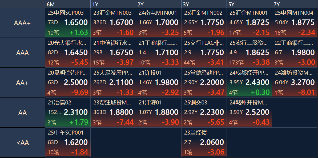
Task: Select the 21冶高02 bond tile
Action: tap(68, 112)
